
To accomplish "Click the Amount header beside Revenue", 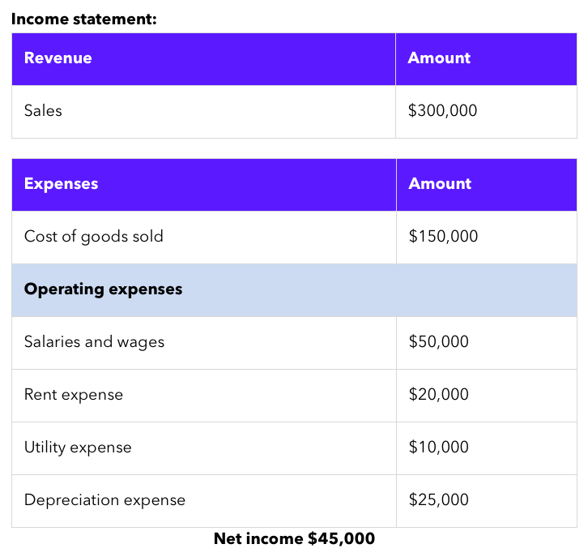I will point(439,58).
